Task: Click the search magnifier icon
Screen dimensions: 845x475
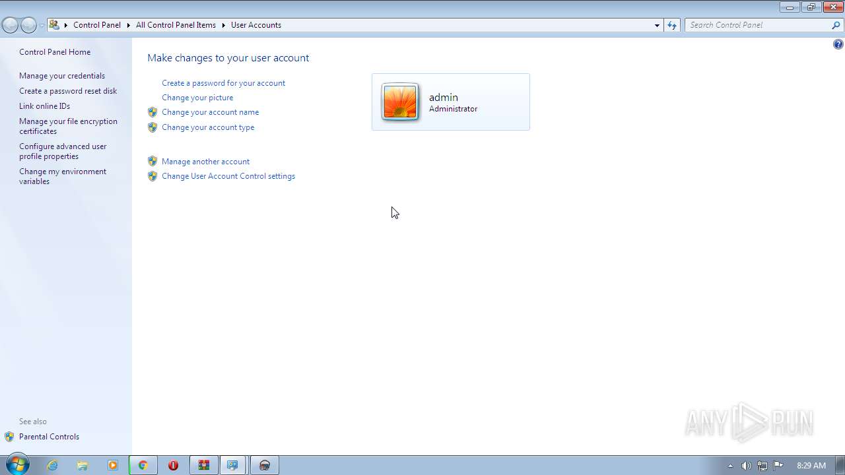Action: coord(836,25)
